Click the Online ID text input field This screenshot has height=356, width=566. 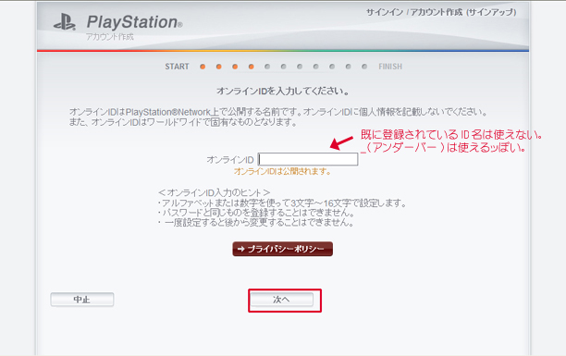pyautogui.click(x=308, y=159)
